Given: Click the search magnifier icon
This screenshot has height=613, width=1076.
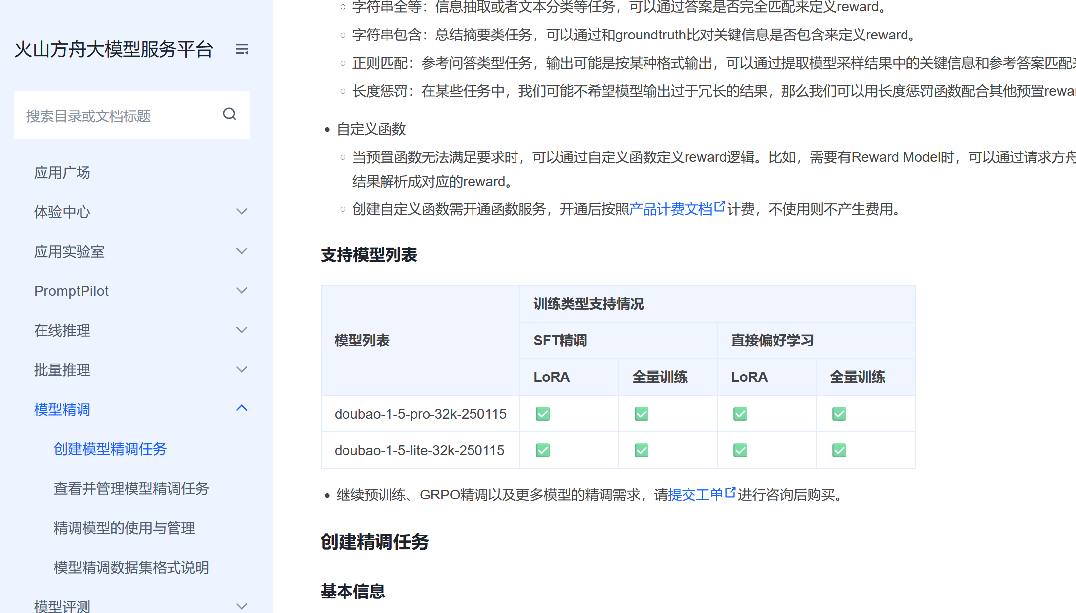Looking at the screenshot, I should coord(229,115).
